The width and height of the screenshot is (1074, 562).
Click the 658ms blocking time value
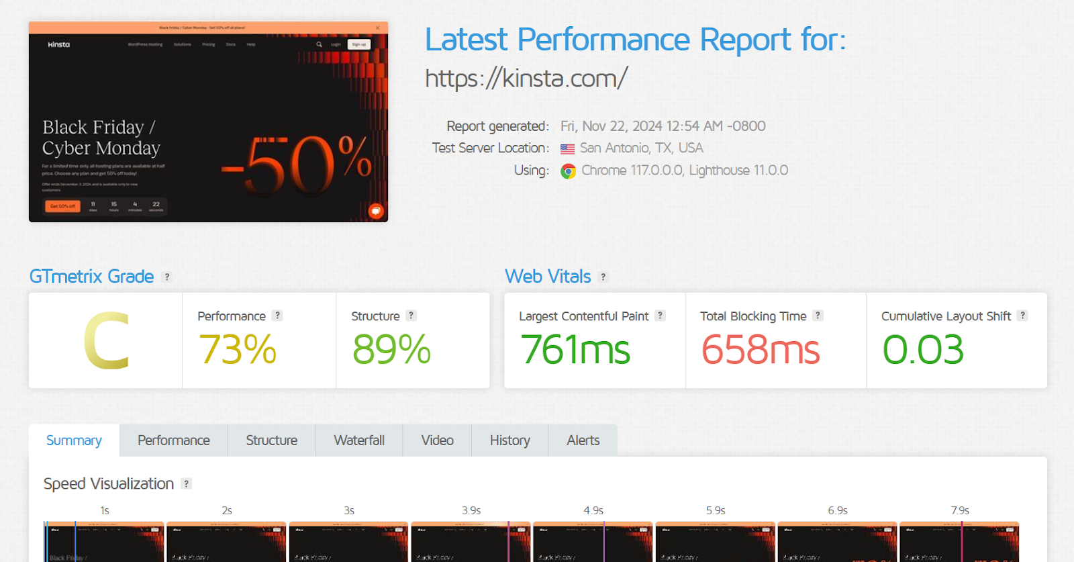click(761, 350)
